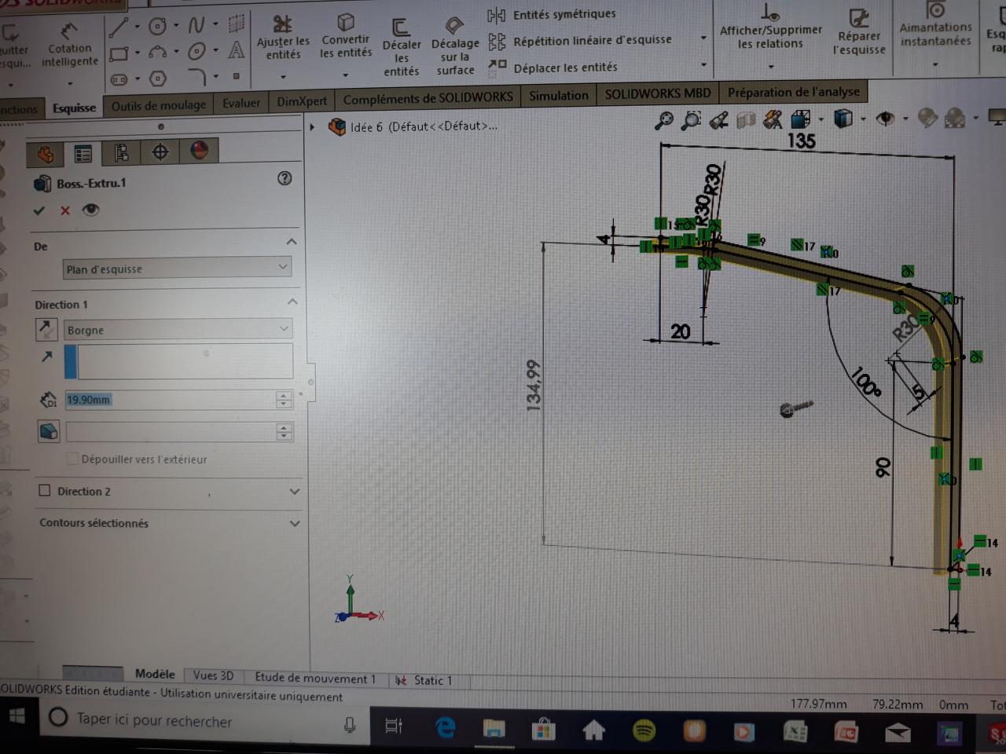This screenshot has width=1006, height=754.
Task: Click Déplacer les entités command
Action: 553,68
